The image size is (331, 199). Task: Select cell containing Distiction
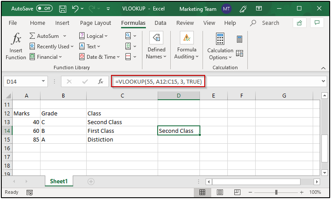122,139
